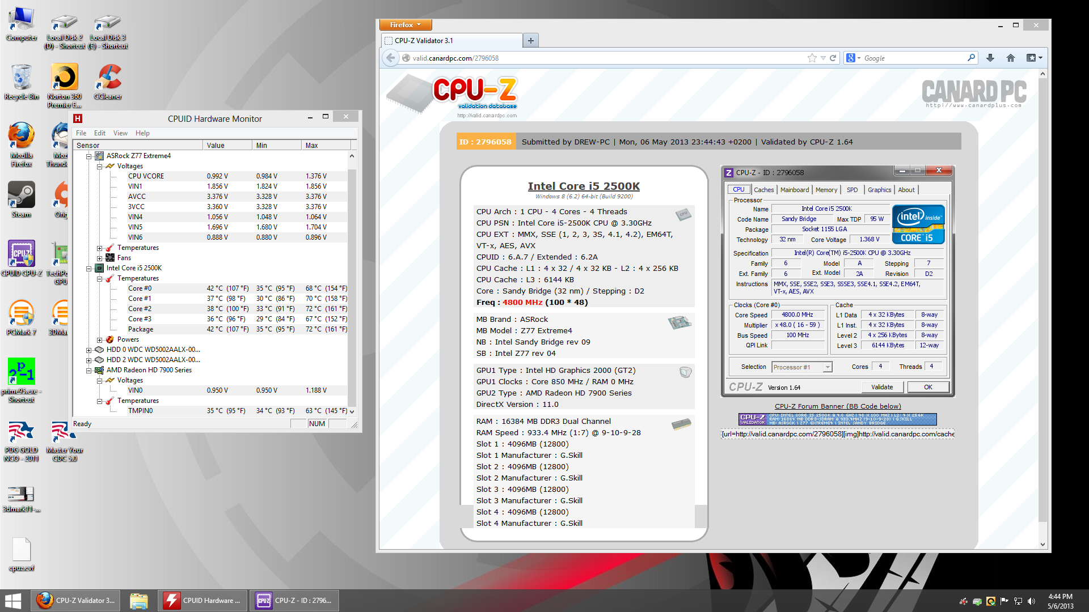This screenshot has height=612, width=1089.
Task: Open Local Disk 3 (E) shortcut
Action: coord(108,31)
